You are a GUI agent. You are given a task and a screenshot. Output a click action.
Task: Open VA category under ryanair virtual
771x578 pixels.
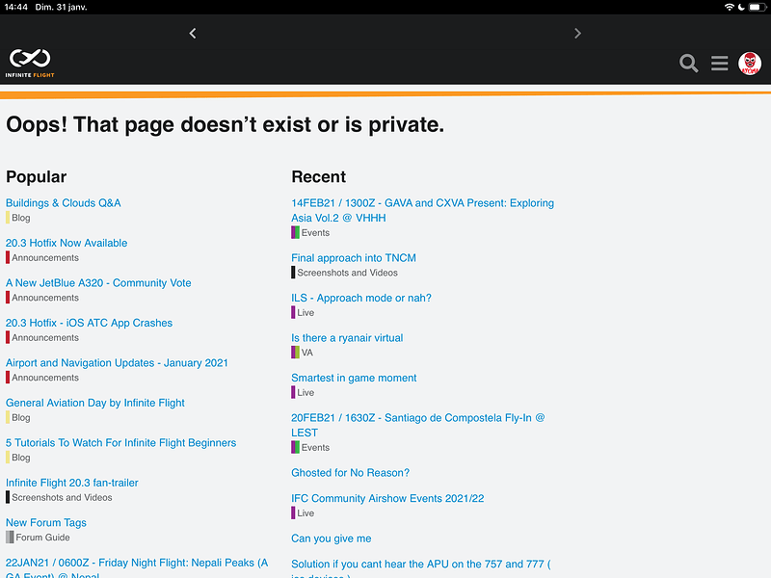coord(302,353)
